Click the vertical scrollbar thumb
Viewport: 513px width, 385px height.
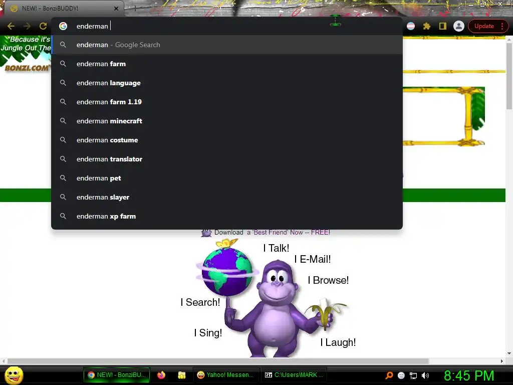509,76
